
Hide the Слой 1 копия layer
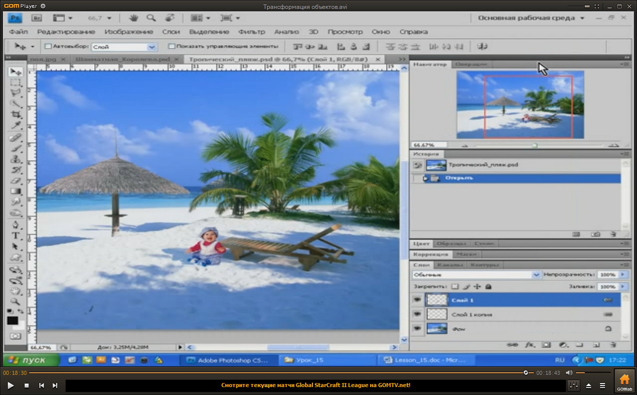pyautogui.click(x=417, y=314)
